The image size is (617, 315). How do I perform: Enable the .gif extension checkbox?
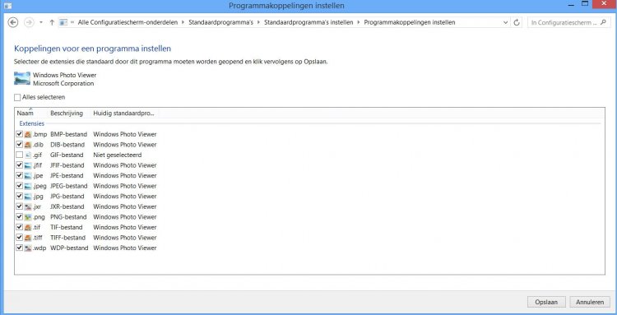(19, 155)
